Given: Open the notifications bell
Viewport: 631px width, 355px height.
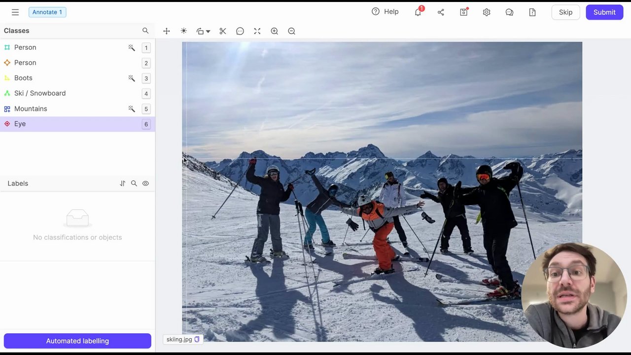Looking at the screenshot, I should [x=418, y=12].
